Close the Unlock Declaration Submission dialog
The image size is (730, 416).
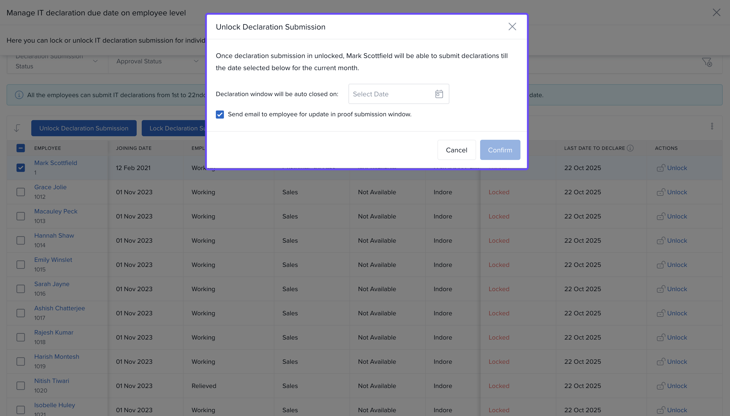(x=512, y=26)
